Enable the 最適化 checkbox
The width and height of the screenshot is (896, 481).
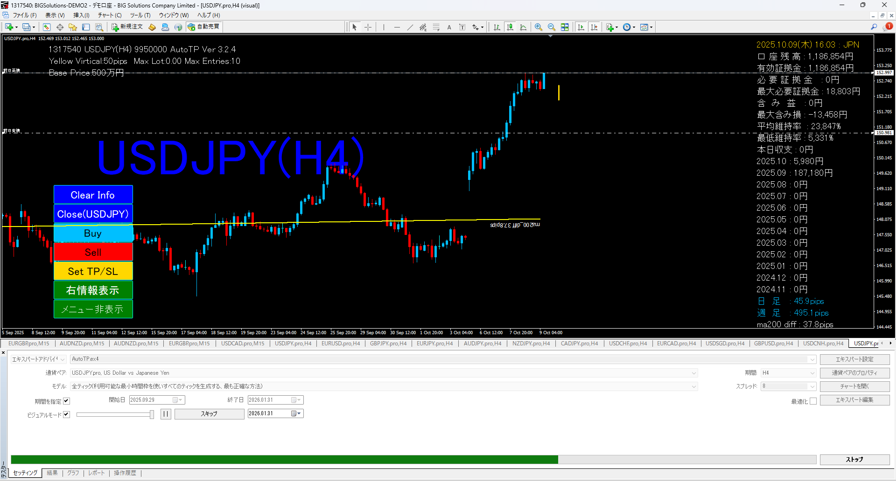coord(813,401)
